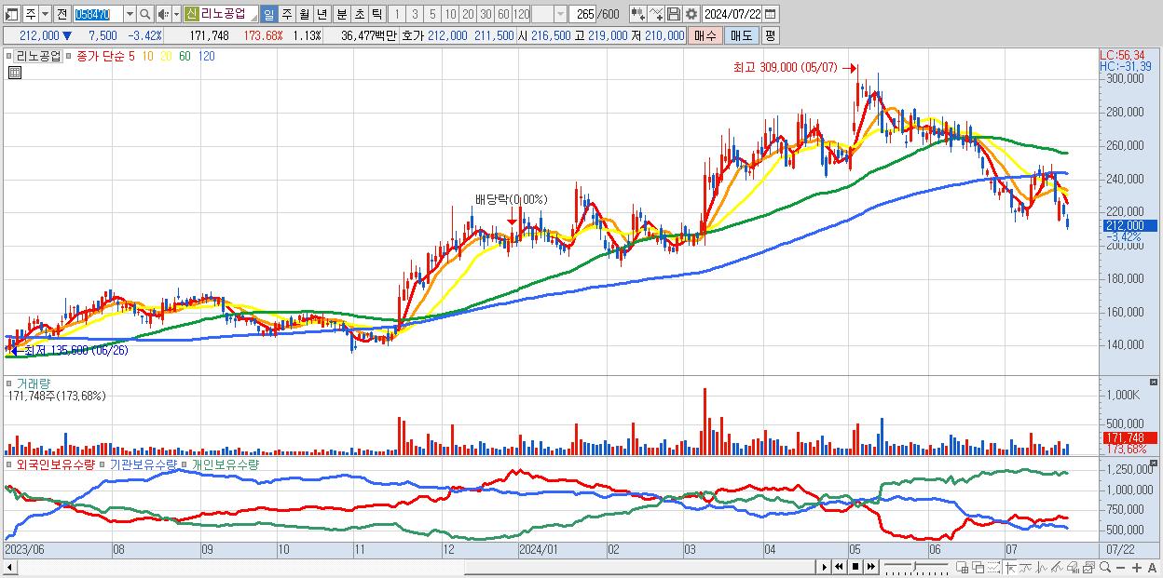Open chart settings gear icon
The image size is (1163, 578).
coord(691,14)
